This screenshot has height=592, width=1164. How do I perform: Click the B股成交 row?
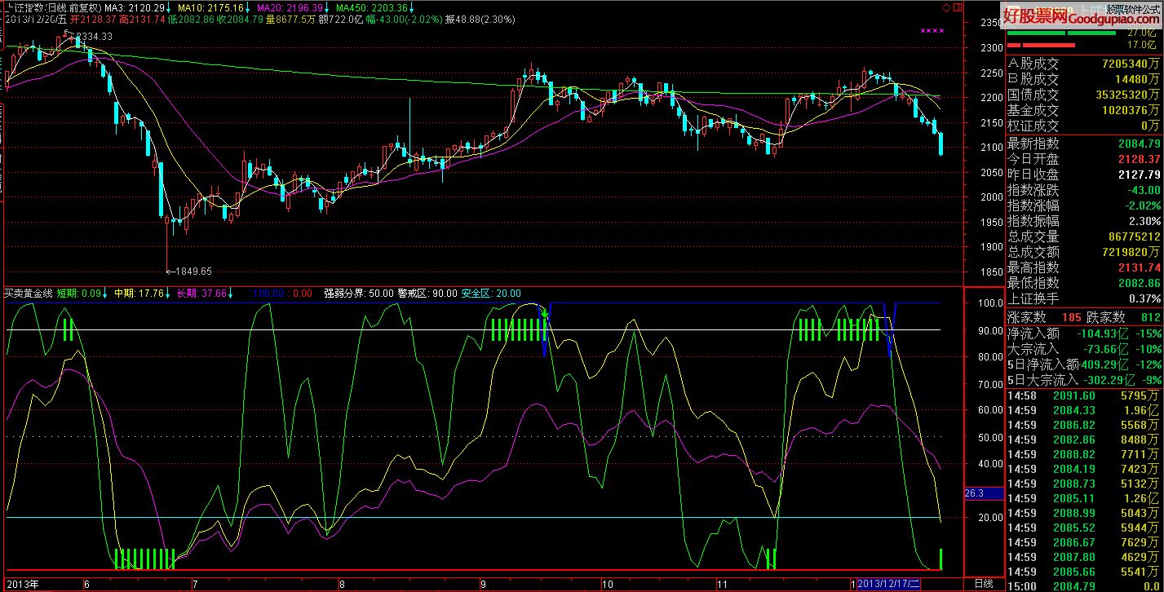pyautogui.click(x=1084, y=79)
